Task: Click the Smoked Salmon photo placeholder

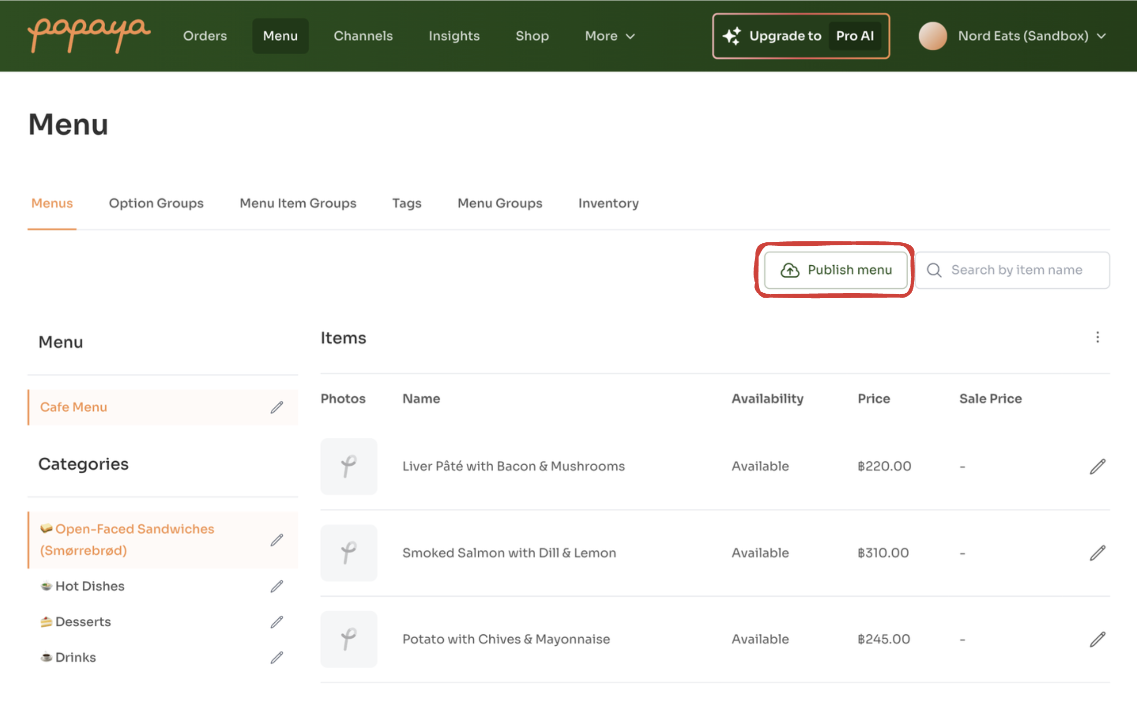Action: pos(349,553)
